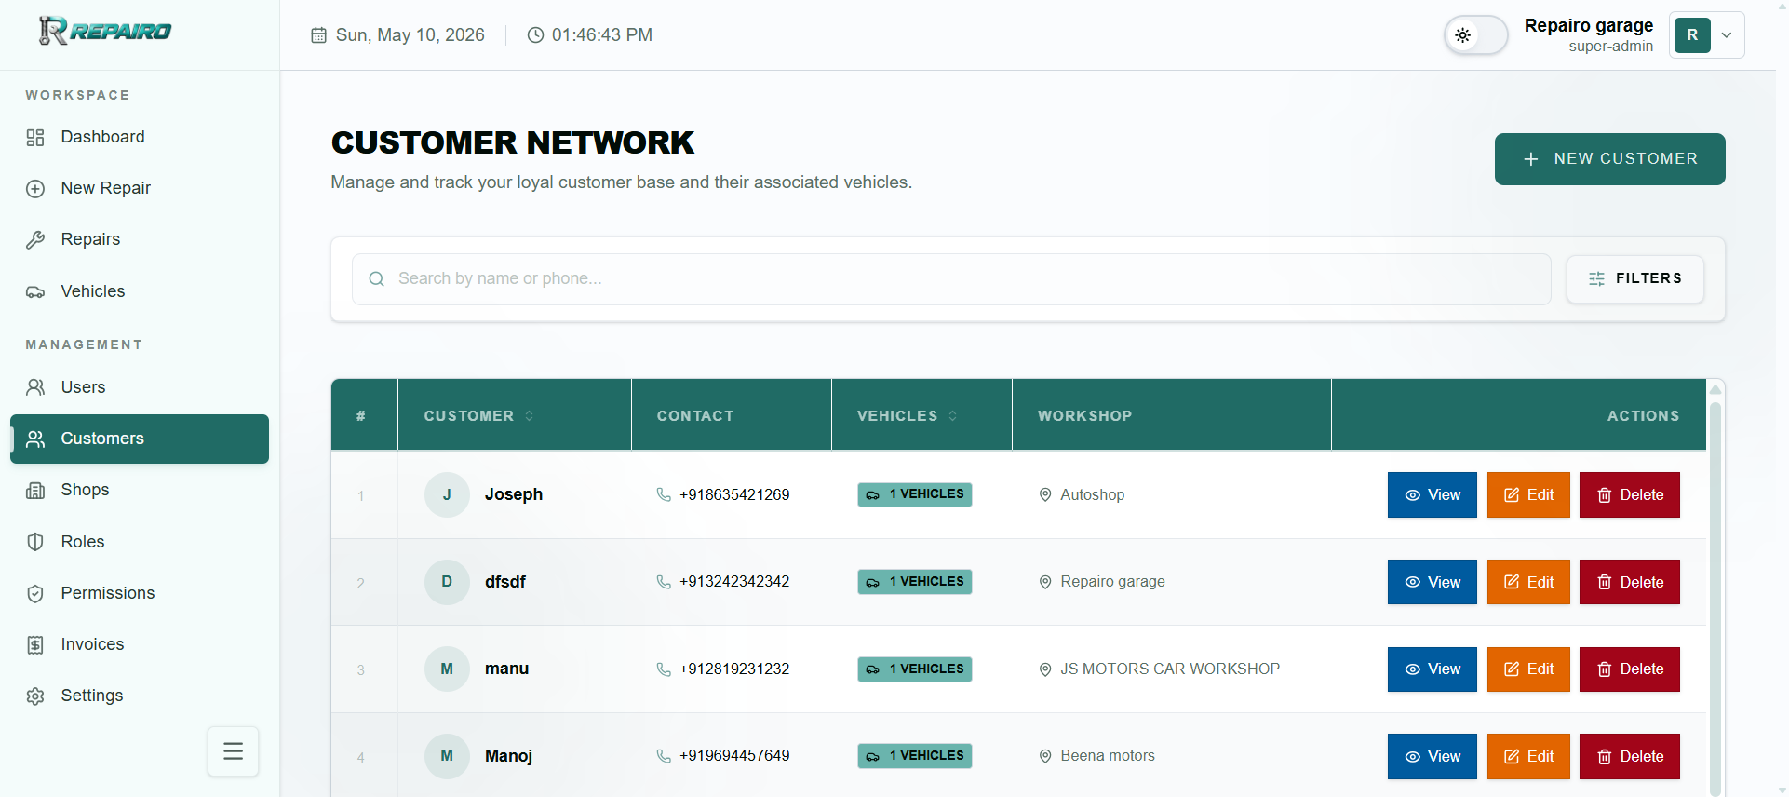This screenshot has width=1789, height=797.
Task: Click the New Customer button
Action: [1609, 159]
